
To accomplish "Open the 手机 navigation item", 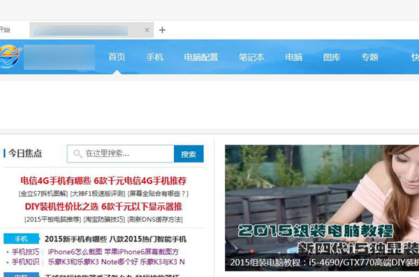I will click(155, 57).
